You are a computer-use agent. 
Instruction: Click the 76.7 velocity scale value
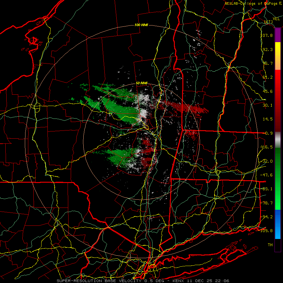268,63
